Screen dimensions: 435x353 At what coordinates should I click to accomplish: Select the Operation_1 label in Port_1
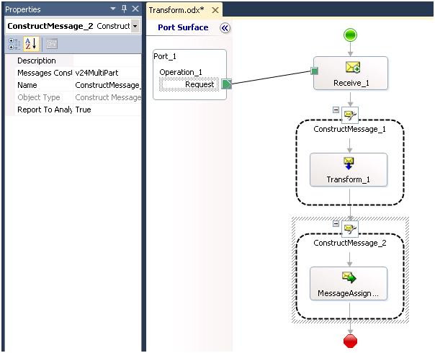click(181, 72)
